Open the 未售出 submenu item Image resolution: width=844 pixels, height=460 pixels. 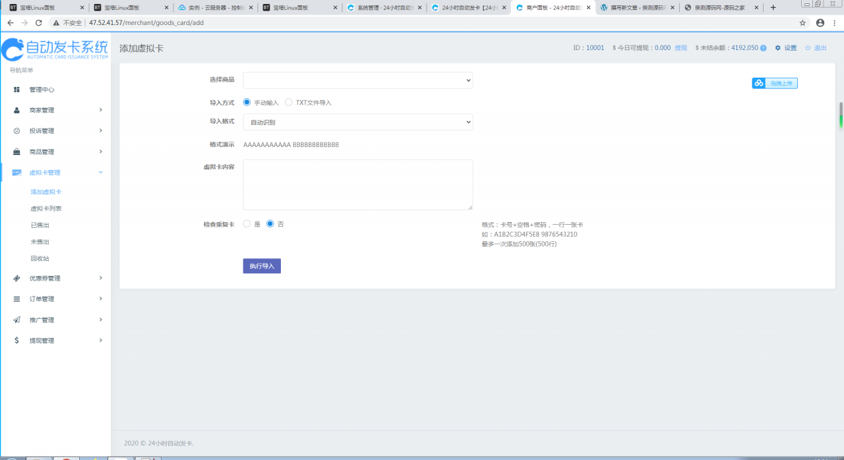[40, 242]
